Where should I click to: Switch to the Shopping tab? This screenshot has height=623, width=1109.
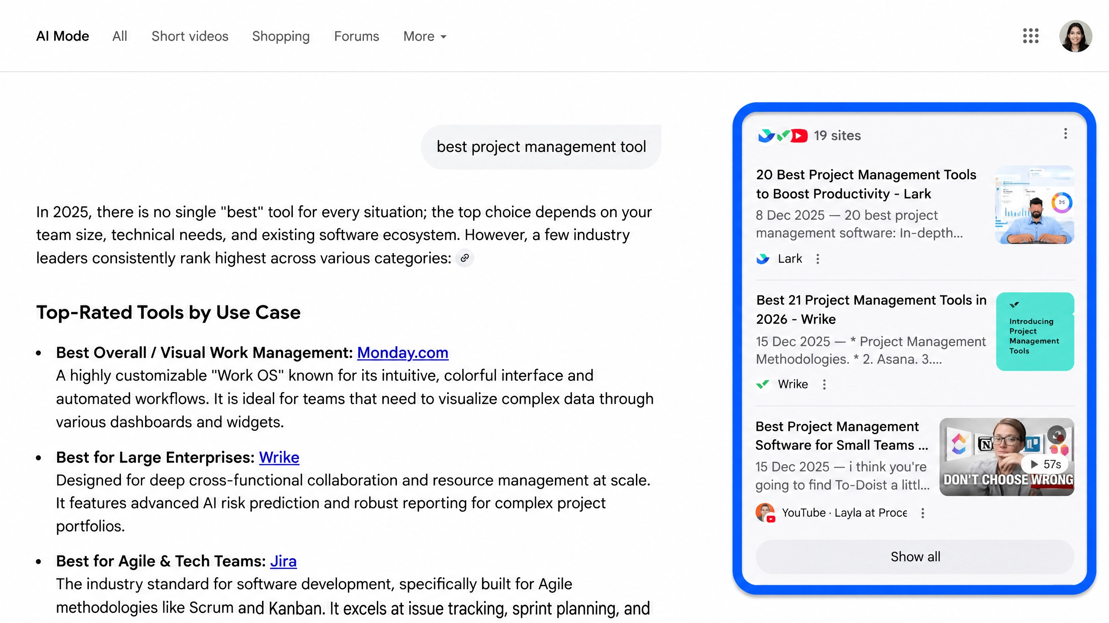pos(281,36)
